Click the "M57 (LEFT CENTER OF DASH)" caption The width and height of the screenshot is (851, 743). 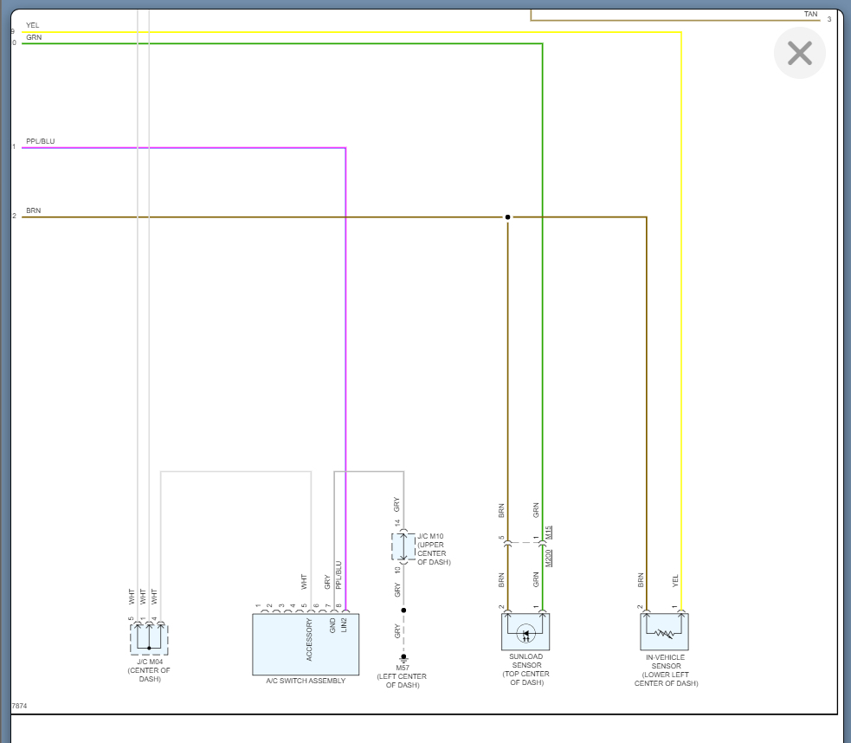[x=402, y=676]
